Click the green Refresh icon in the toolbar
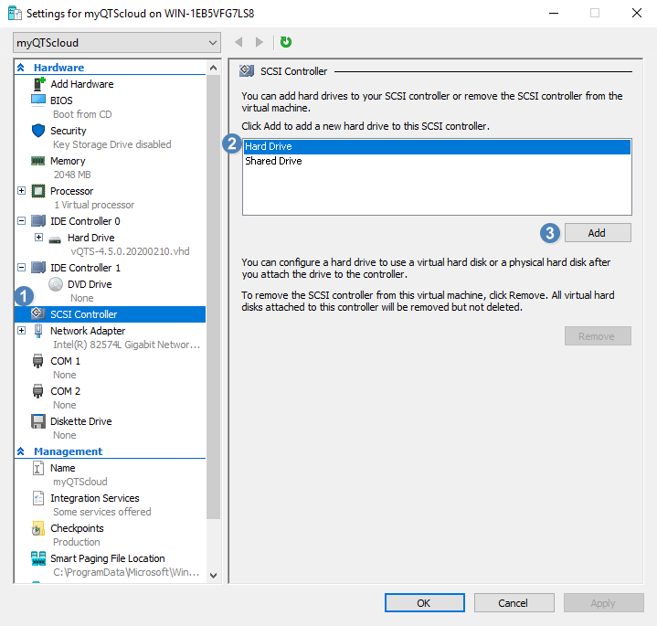This screenshot has width=657, height=626. [286, 42]
